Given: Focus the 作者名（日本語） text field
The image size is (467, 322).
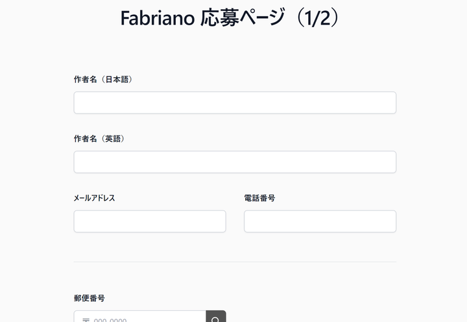Looking at the screenshot, I should pyautogui.click(x=235, y=102).
